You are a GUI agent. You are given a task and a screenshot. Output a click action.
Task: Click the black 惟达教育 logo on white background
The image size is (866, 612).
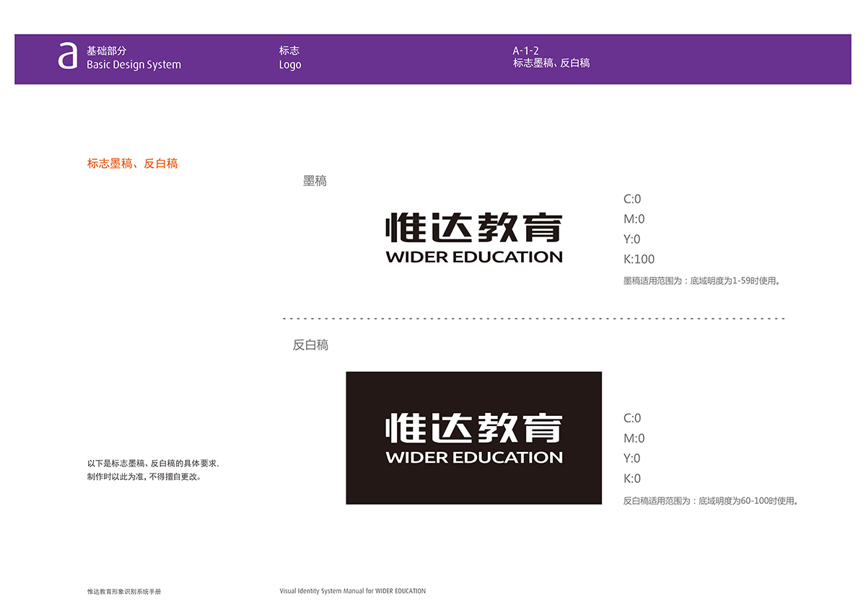click(473, 228)
